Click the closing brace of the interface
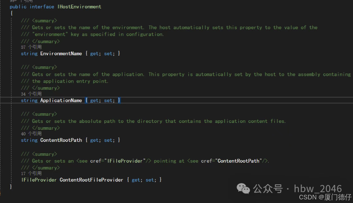Viewport: 353px width, 203px height. click(11, 187)
